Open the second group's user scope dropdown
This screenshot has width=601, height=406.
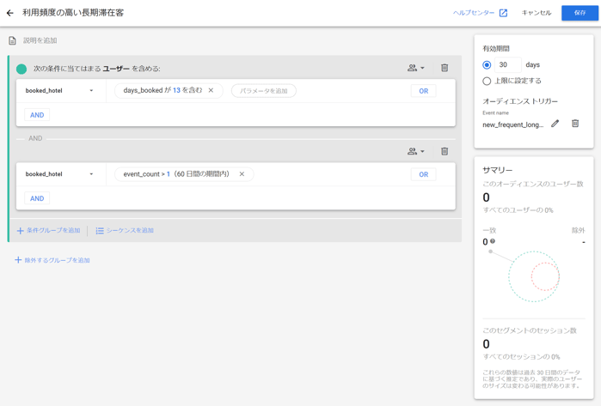tap(416, 151)
